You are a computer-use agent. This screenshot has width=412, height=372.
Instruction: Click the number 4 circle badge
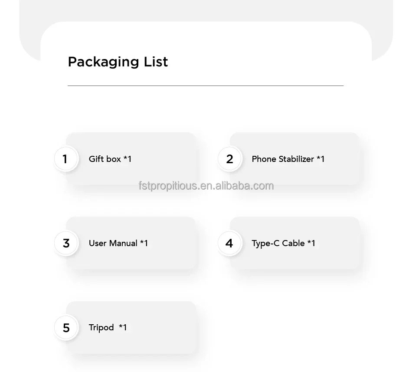click(x=229, y=243)
